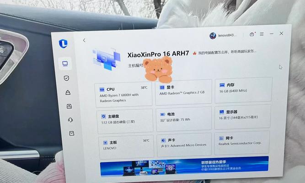The width and height of the screenshot is (305, 183).
Task: Click the Realtek Semiconductor Corp. text
Action: (x=240, y=144)
